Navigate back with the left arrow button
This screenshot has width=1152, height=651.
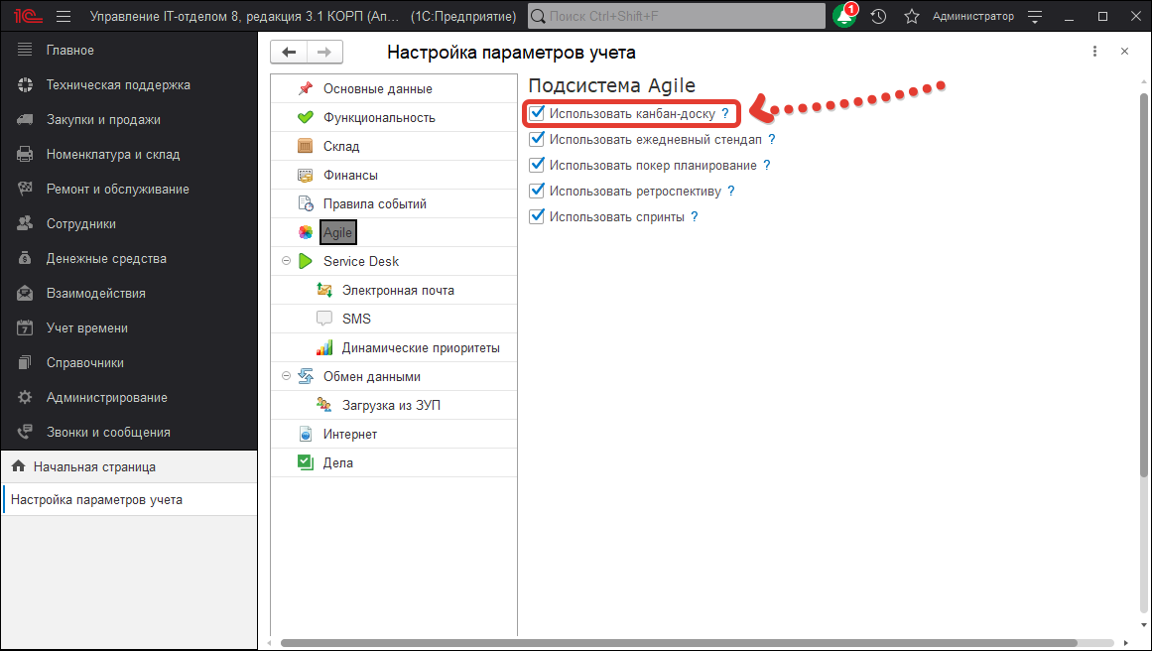289,52
